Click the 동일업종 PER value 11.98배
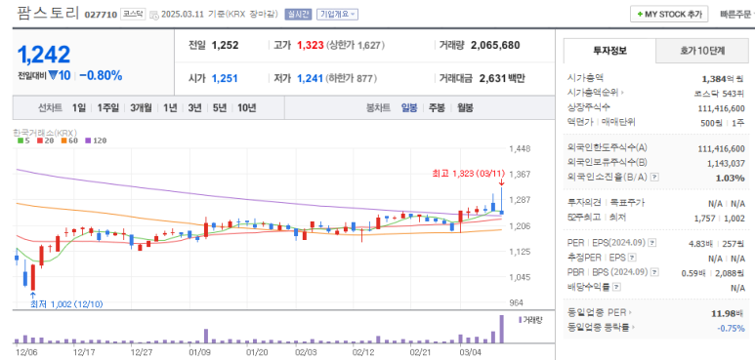 point(728,314)
